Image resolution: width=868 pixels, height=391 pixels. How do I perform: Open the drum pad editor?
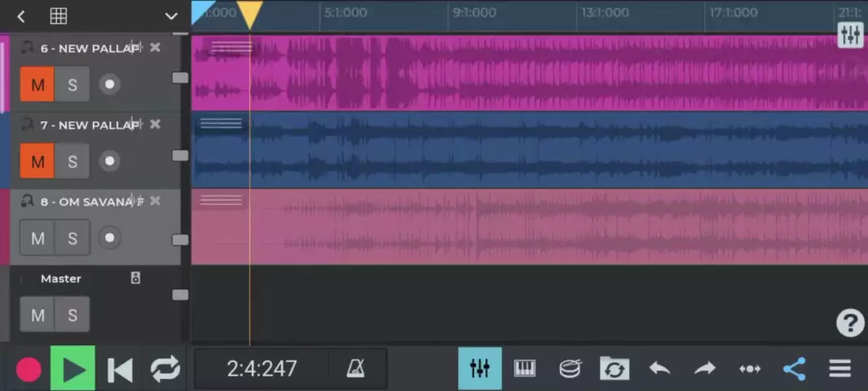(x=570, y=369)
